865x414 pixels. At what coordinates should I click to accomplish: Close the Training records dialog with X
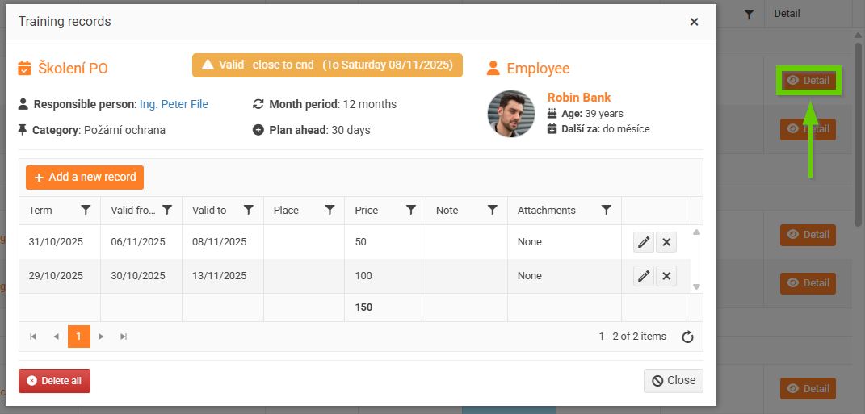[694, 22]
